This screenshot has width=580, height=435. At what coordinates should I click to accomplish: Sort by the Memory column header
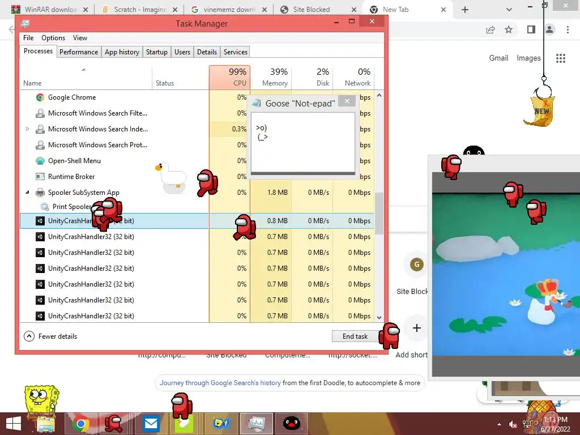pyautogui.click(x=271, y=77)
